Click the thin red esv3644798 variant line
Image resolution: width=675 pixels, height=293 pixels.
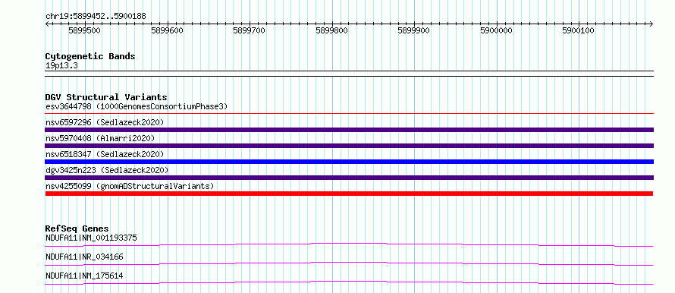[x=349, y=114]
